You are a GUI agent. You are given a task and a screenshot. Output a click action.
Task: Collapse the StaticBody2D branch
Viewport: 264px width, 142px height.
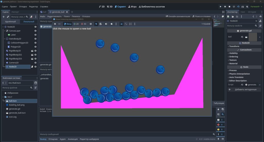5,39
